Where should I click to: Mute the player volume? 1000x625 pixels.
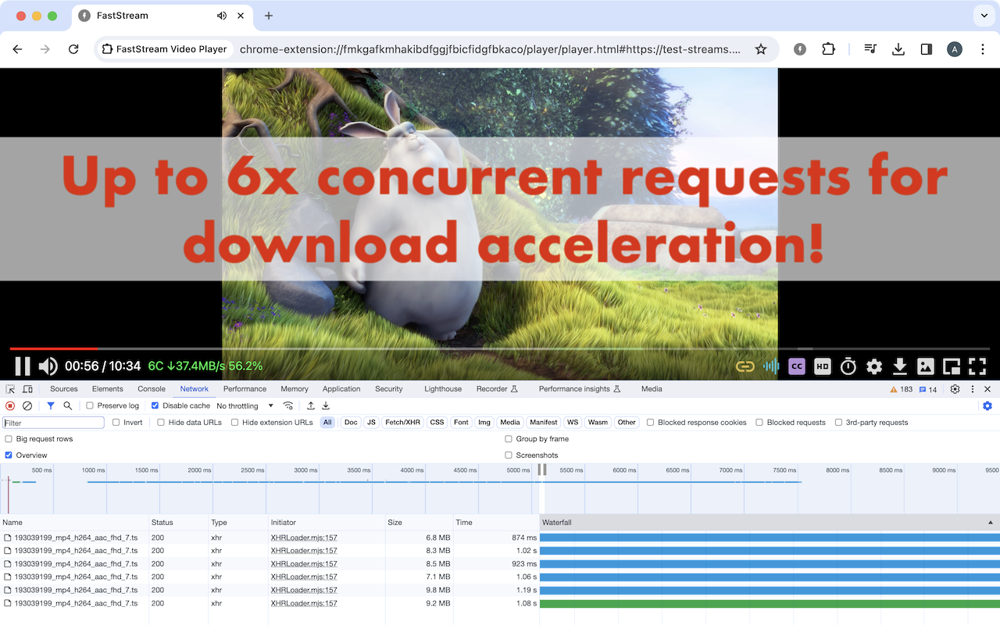(x=48, y=366)
